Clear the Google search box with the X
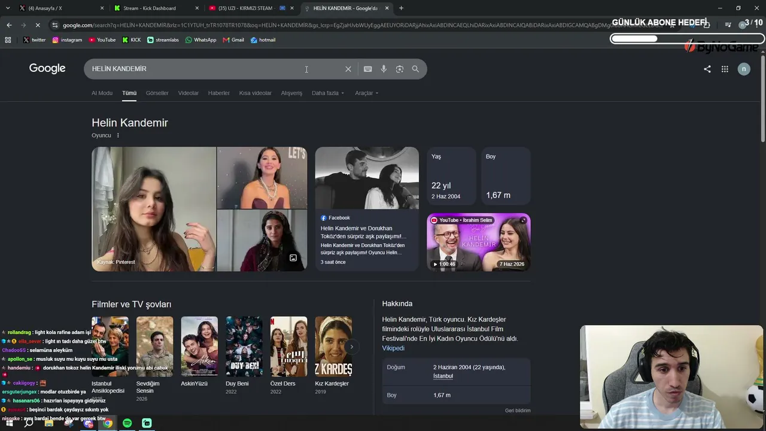766x431 pixels. click(x=348, y=69)
